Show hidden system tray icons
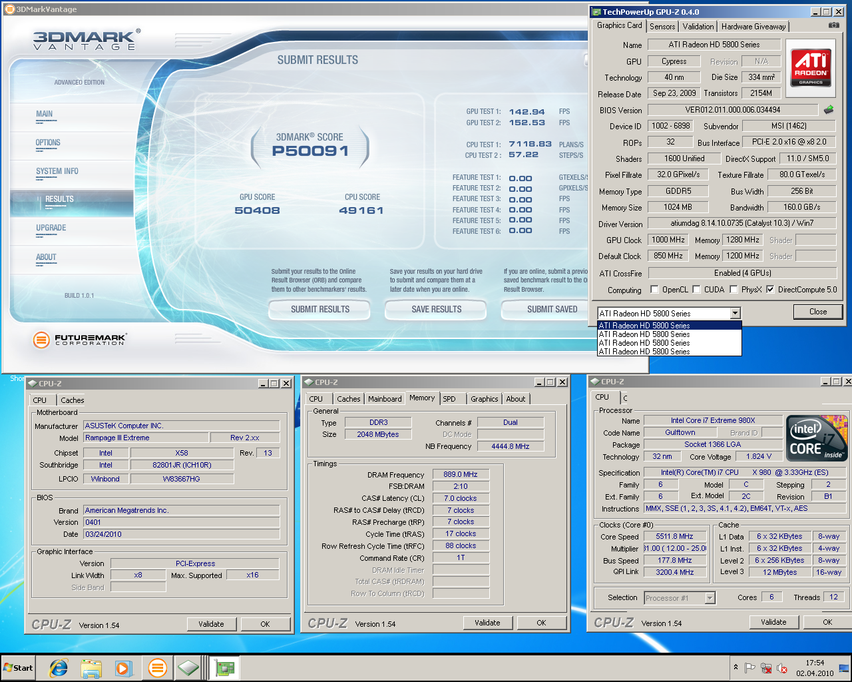 (736, 667)
